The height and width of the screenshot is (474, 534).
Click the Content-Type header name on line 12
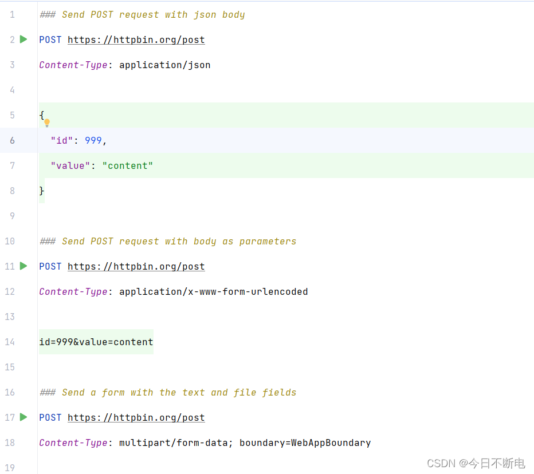tap(73, 291)
